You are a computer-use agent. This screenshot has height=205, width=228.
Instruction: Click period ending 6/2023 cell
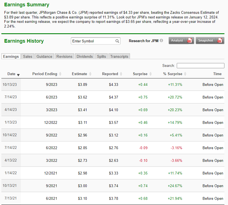[x=51, y=97]
